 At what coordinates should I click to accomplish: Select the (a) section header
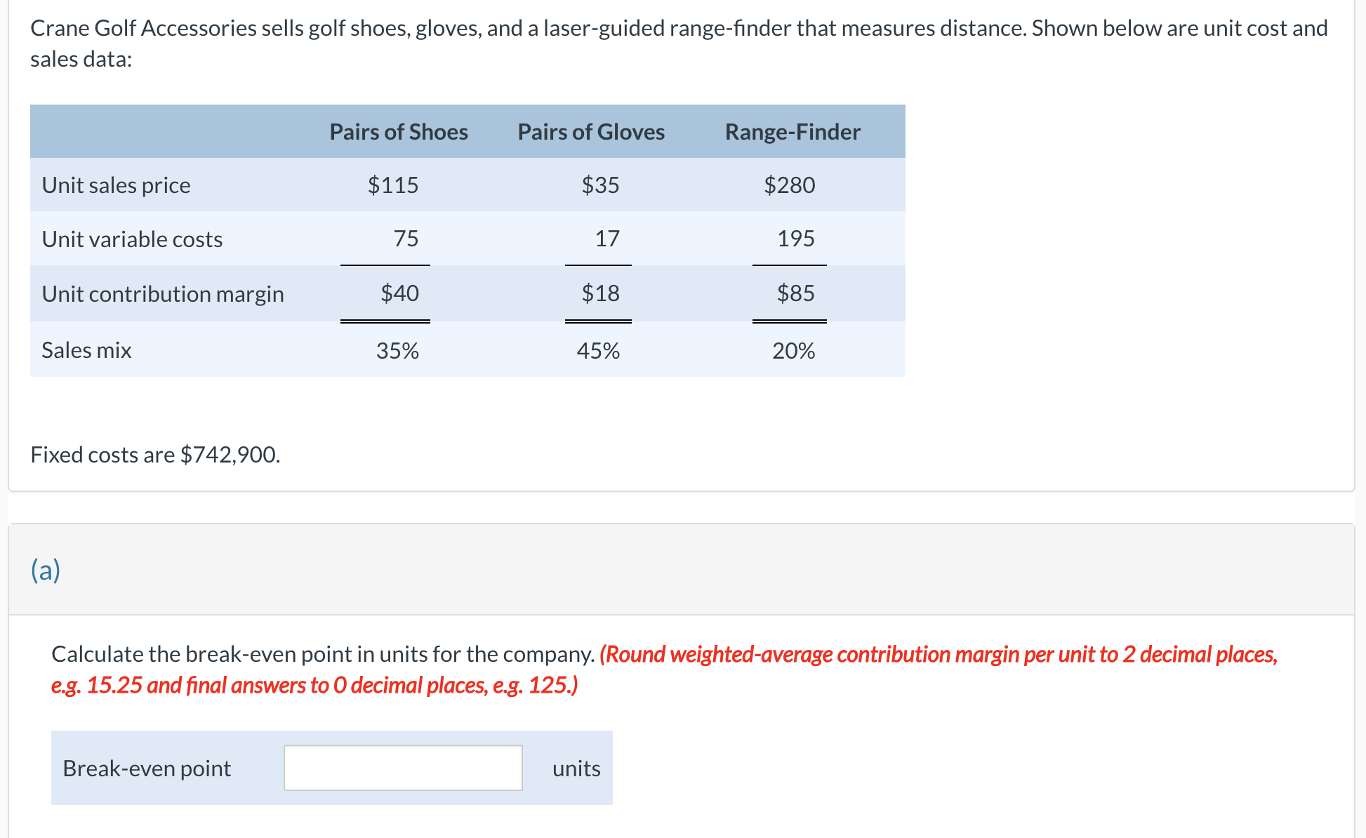click(46, 570)
